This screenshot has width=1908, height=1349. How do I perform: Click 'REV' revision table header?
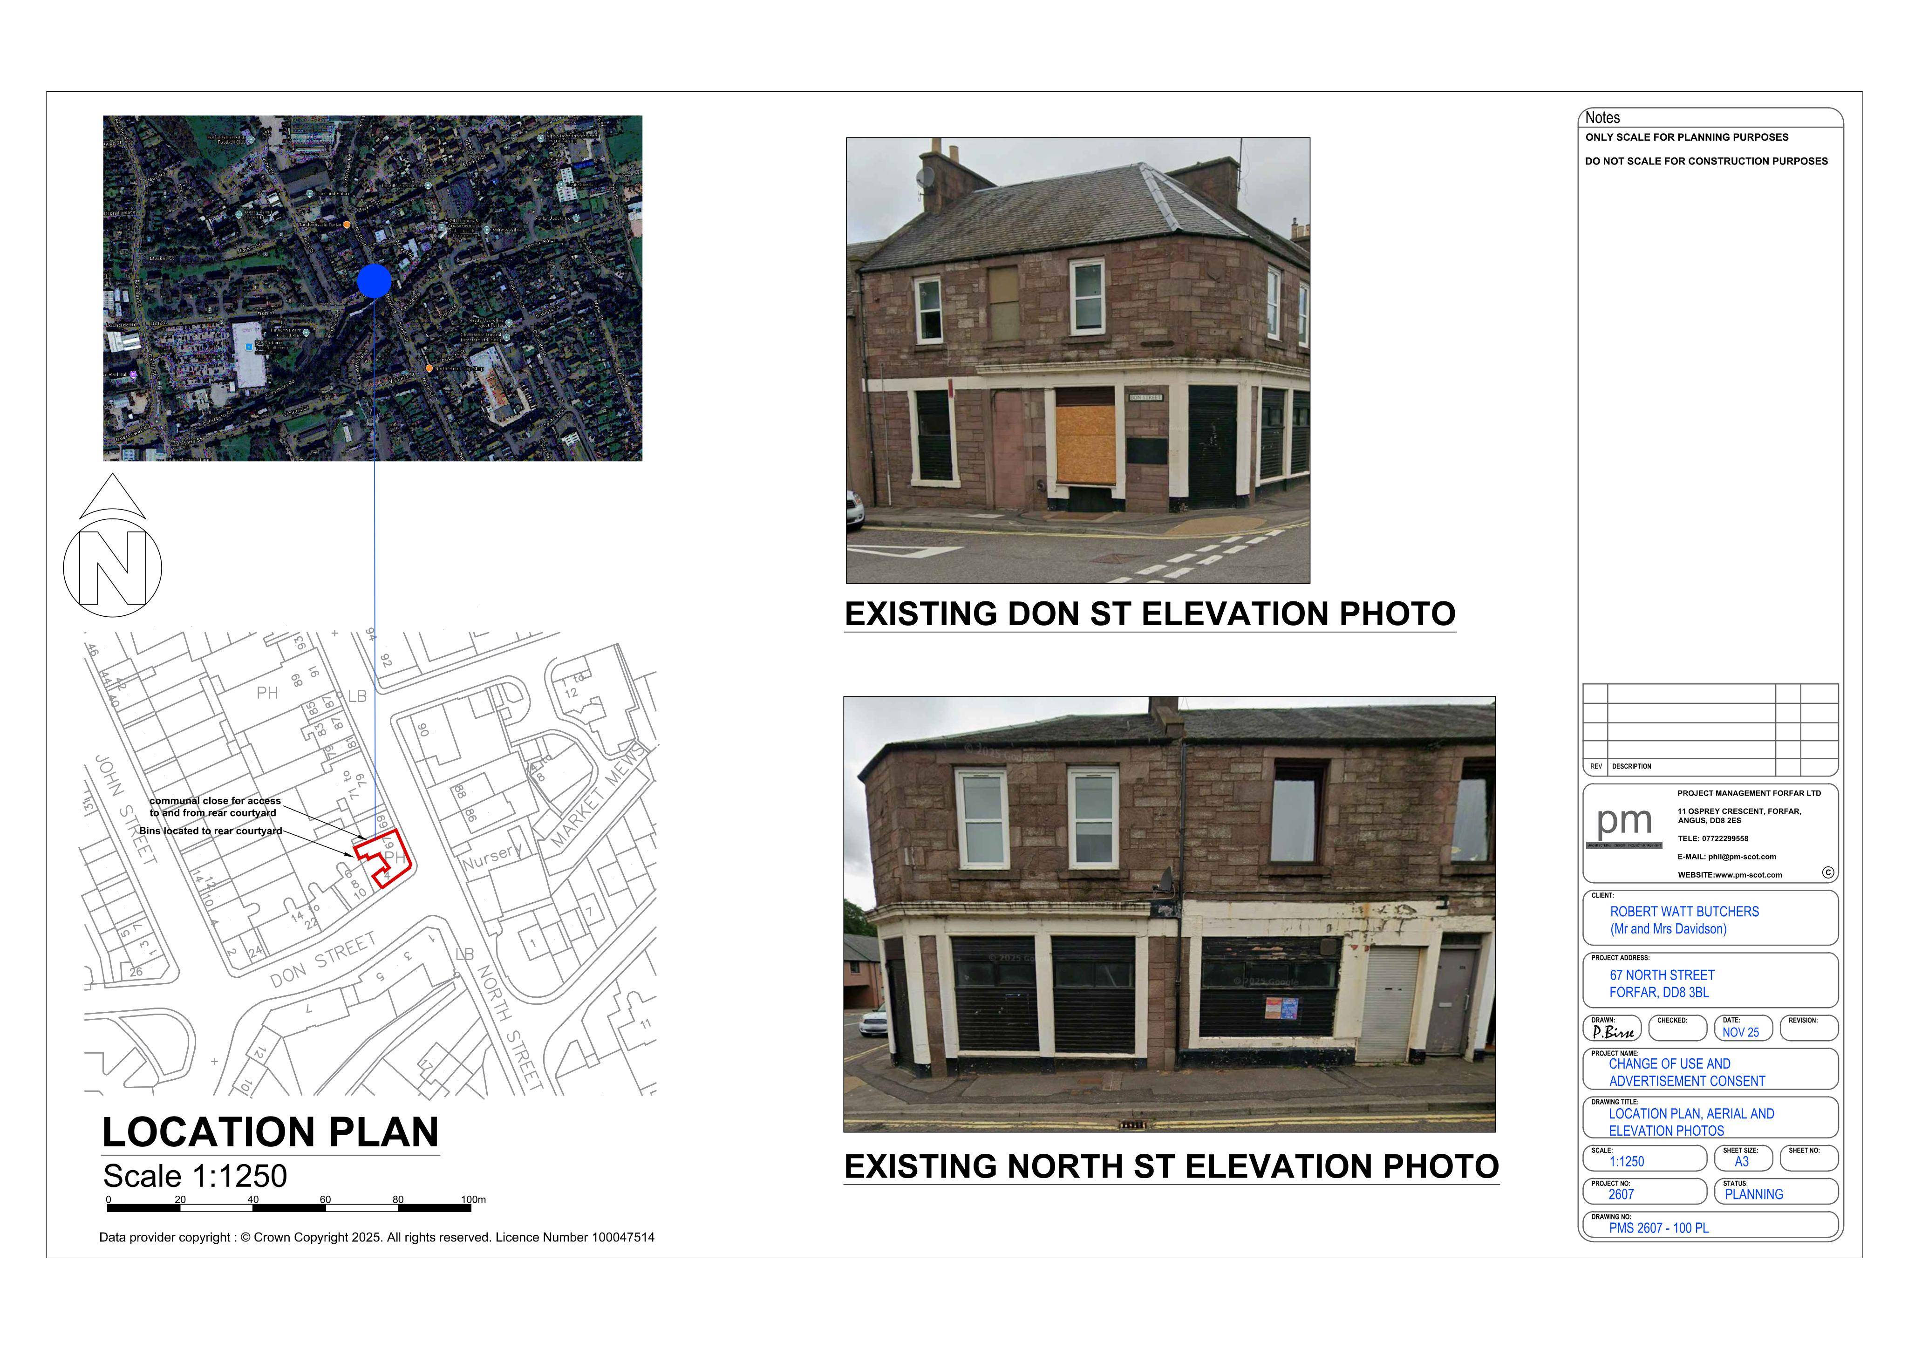point(1595,766)
